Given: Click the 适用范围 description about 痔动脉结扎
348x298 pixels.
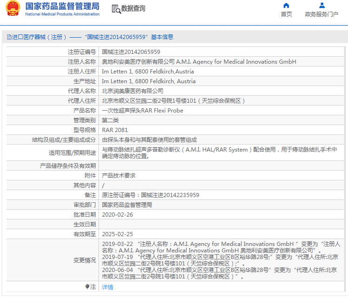Looking at the screenshot, I should click(x=219, y=153).
